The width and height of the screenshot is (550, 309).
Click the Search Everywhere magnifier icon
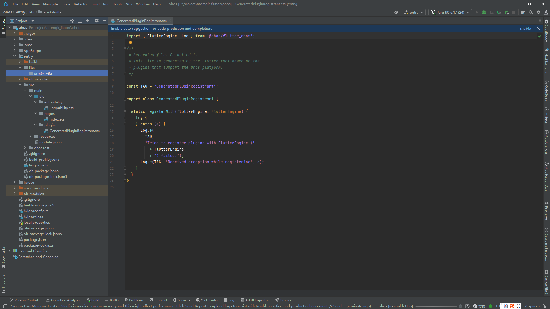click(x=531, y=12)
